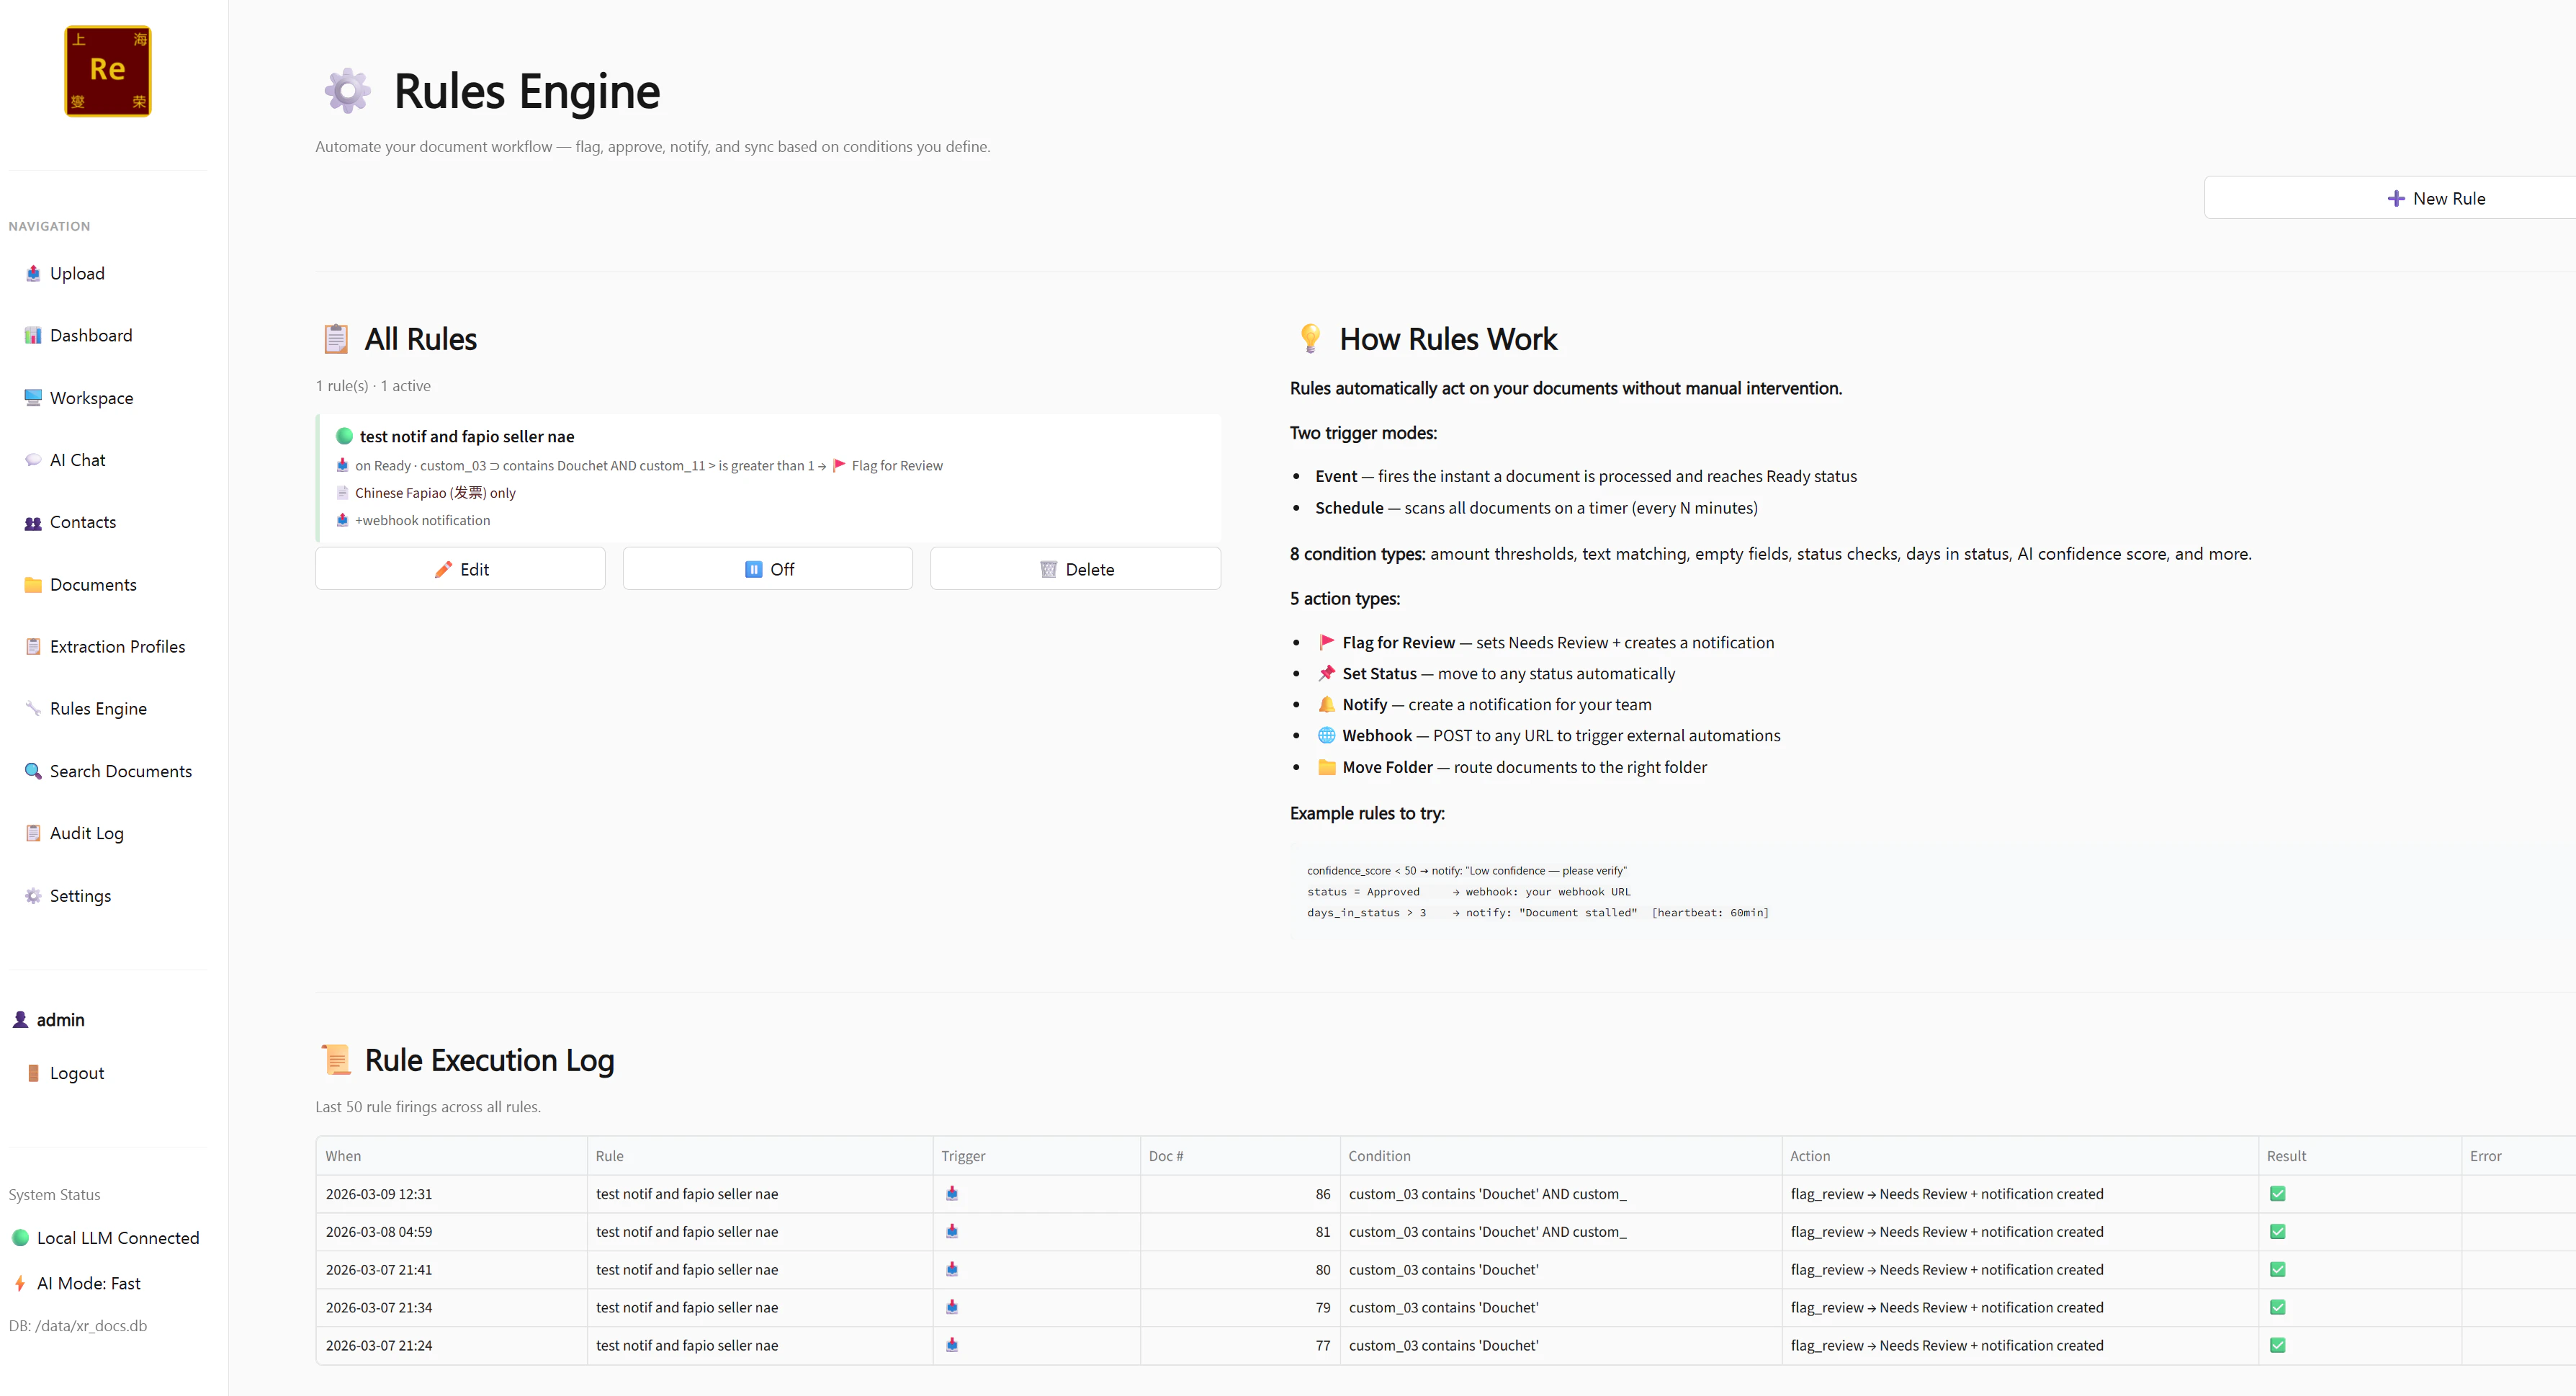The height and width of the screenshot is (1396, 2576).
Task: Select Documents in the navigation menu
Action: [93, 584]
